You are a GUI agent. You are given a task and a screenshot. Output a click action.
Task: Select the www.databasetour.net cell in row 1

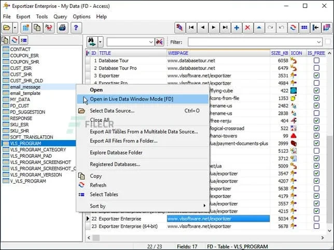tap(218, 61)
